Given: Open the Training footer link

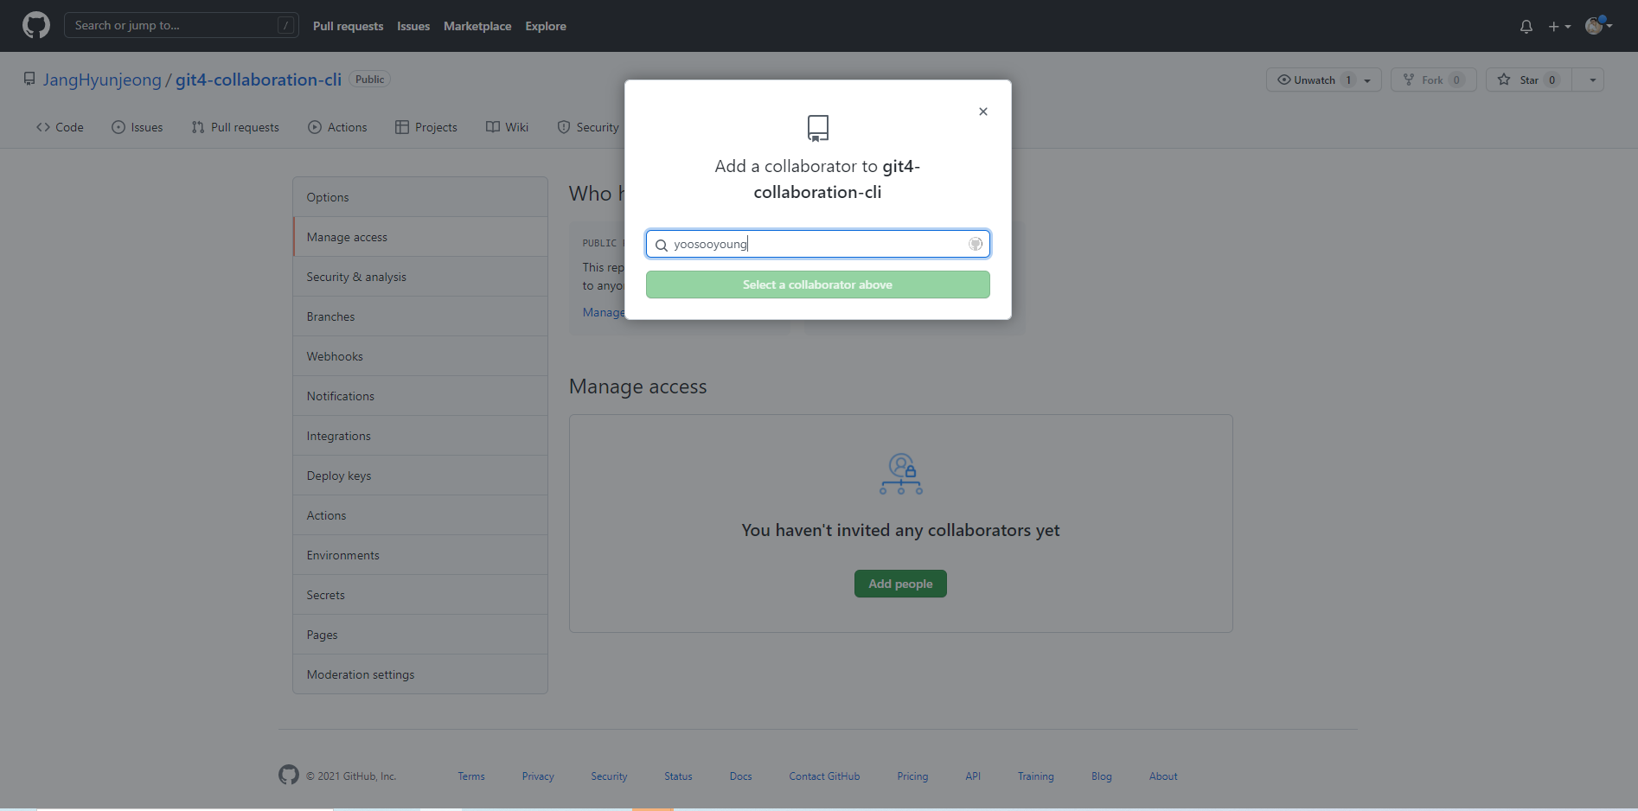Looking at the screenshot, I should [x=1035, y=776].
